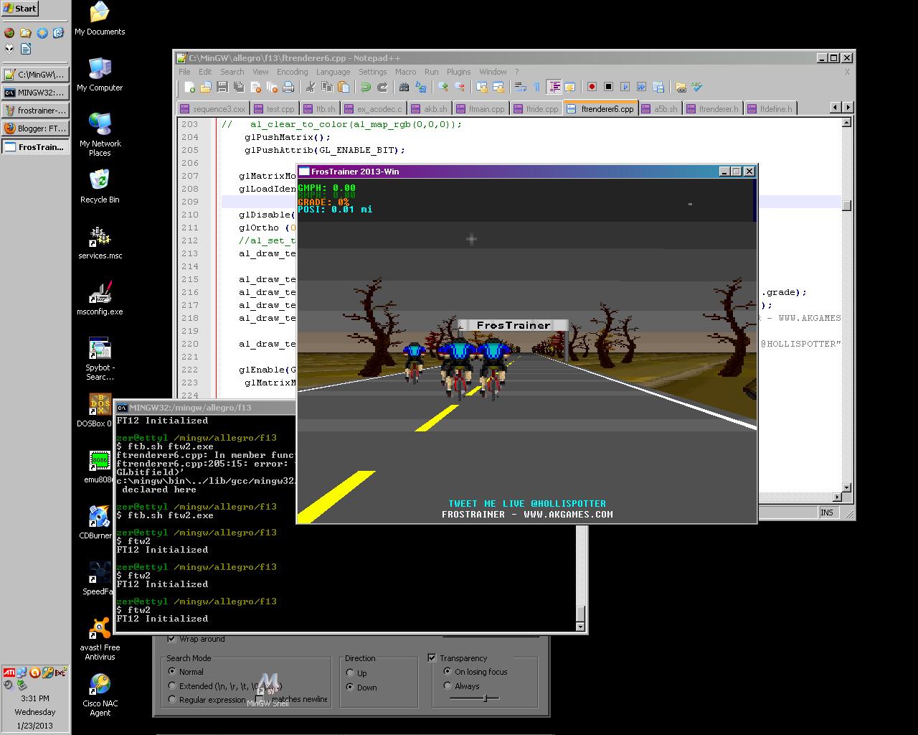Click the DOSBox desktop shortcut icon
Image resolution: width=918 pixels, height=735 pixels.
click(x=100, y=411)
